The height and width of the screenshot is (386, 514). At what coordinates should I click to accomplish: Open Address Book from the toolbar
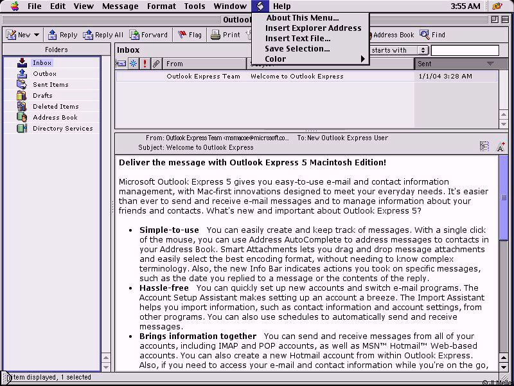pyautogui.click(x=392, y=35)
